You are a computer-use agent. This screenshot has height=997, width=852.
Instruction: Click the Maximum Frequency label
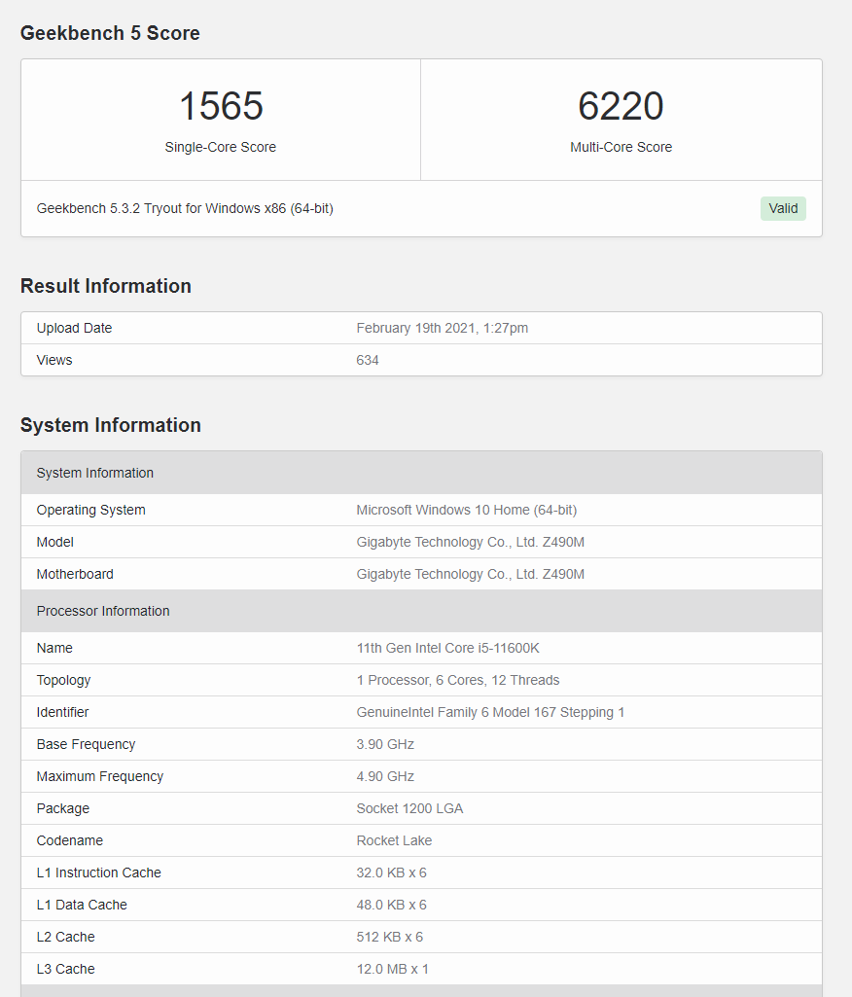pyautogui.click(x=100, y=776)
